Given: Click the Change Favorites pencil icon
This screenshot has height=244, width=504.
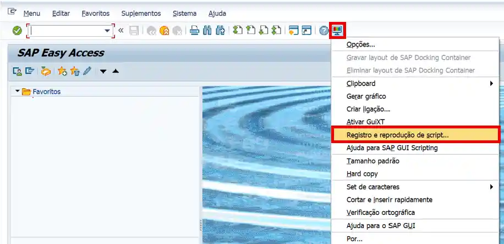Looking at the screenshot, I should click(87, 71).
